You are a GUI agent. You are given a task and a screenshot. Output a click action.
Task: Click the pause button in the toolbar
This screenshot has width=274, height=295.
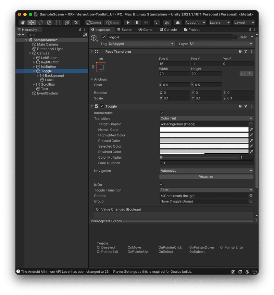[136, 22]
